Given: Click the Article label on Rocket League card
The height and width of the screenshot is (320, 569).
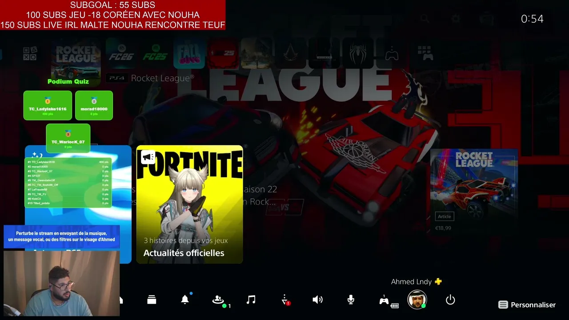Looking at the screenshot, I should pyautogui.click(x=445, y=216).
